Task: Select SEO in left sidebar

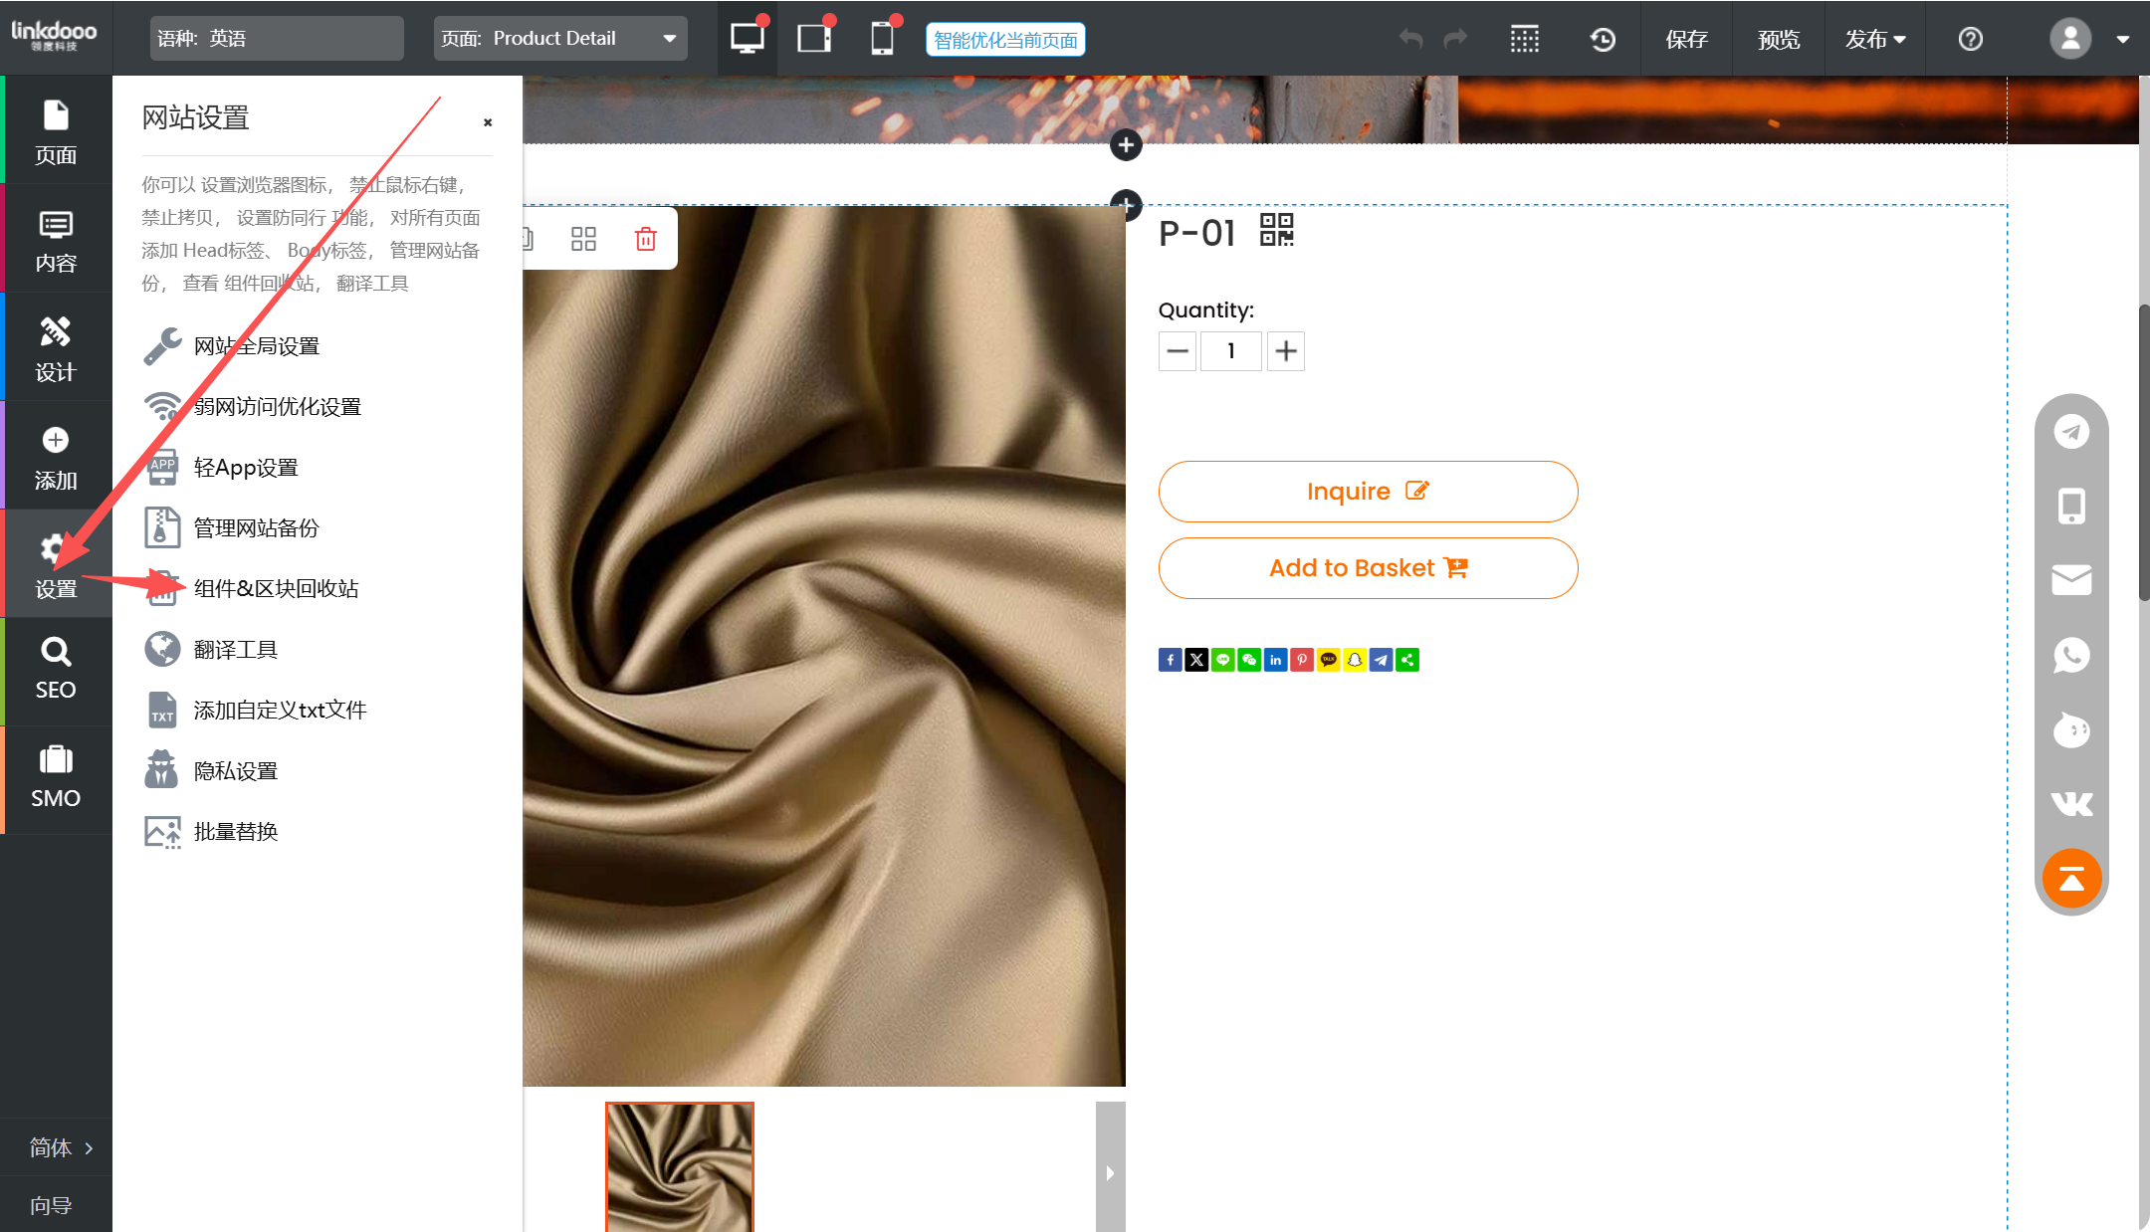Action: [x=56, y=670]
